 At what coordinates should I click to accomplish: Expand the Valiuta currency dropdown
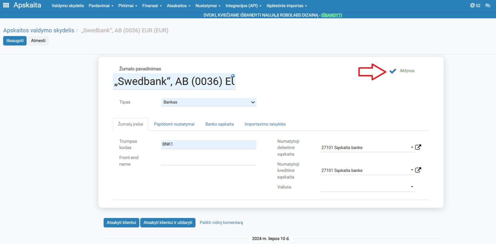click(412, 187)
